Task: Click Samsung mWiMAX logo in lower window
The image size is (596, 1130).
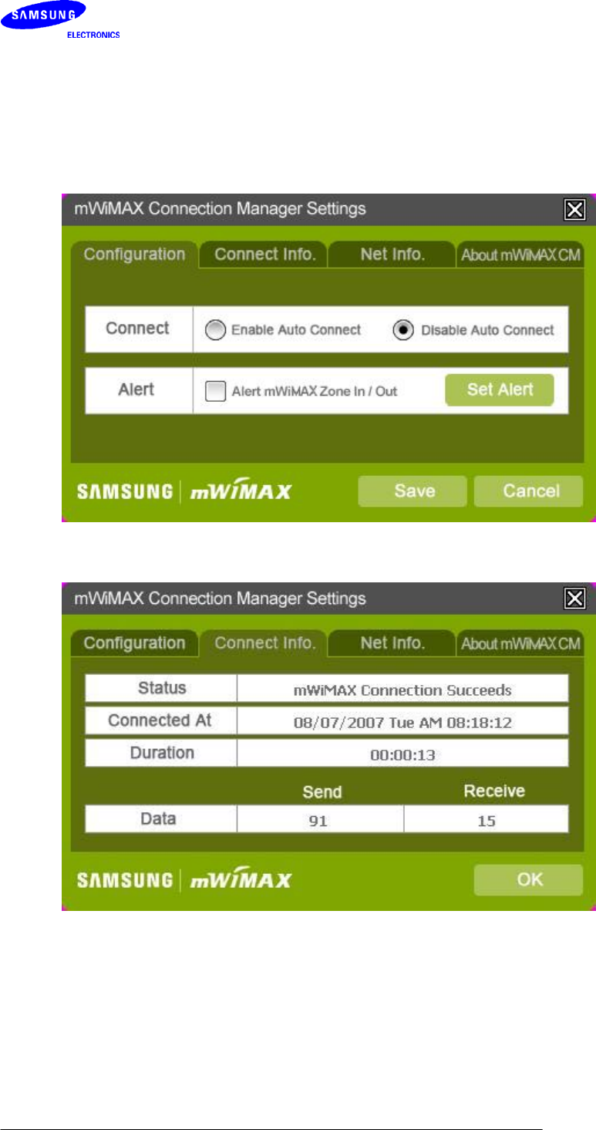Action: pos(184,880)
